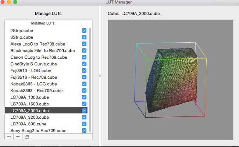Select Fuji3513 - Rec709.cube row
Image resolution: width=239 pixels, height=147 pixels.
point(46,77)
